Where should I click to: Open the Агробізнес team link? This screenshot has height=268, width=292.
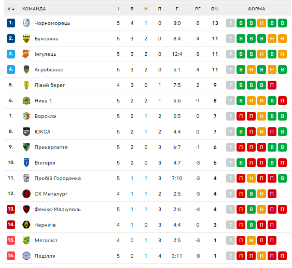(49, 70)
